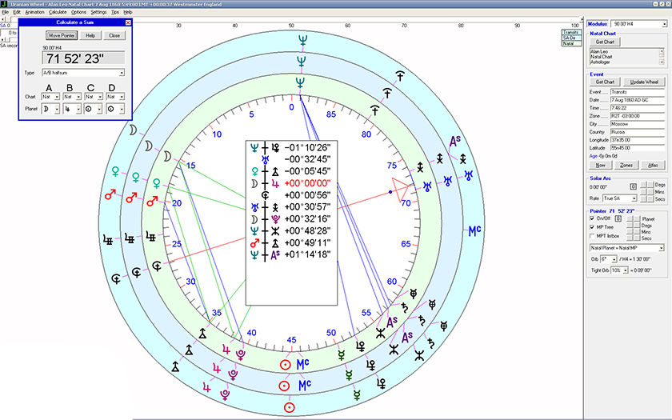Click the Transits ring legend box
The width and height of the screenshot is (672, 420).
click(x=570, y=33)
